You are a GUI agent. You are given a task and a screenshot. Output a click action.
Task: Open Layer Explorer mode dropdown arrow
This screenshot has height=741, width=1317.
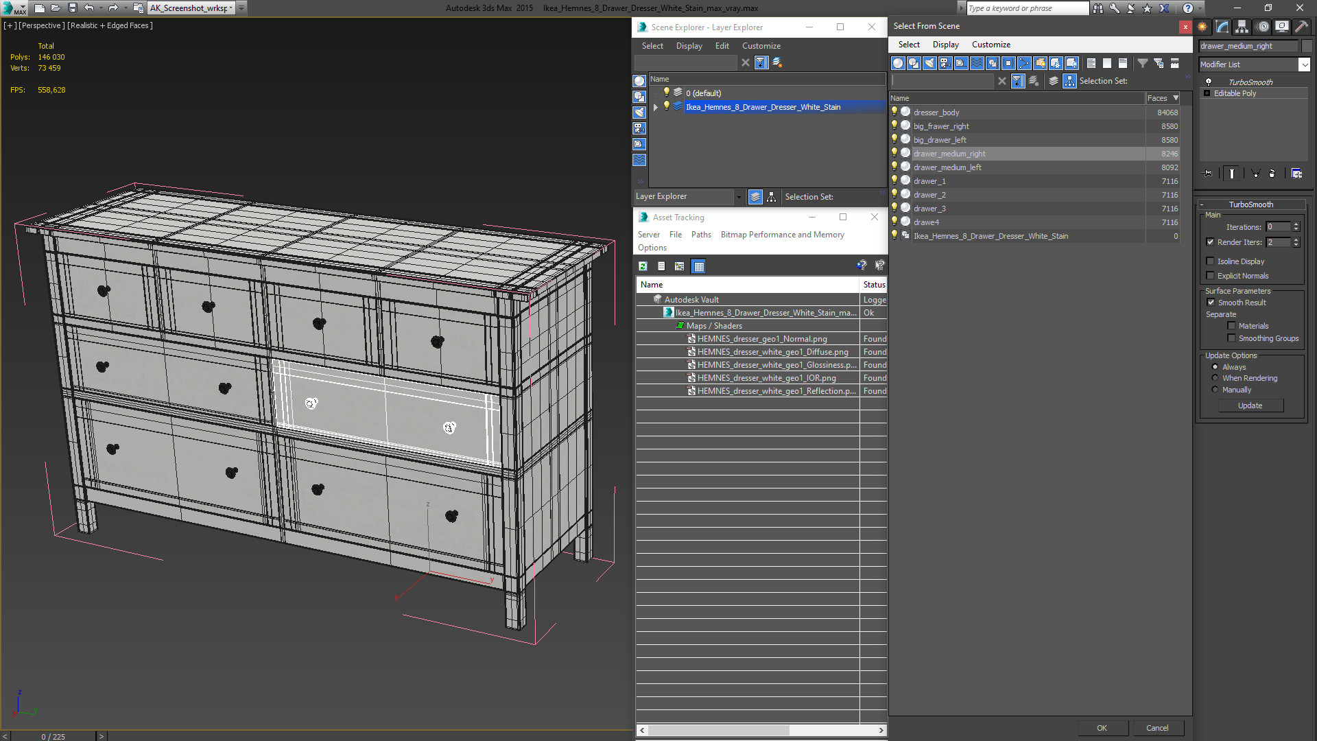point(739,197)
